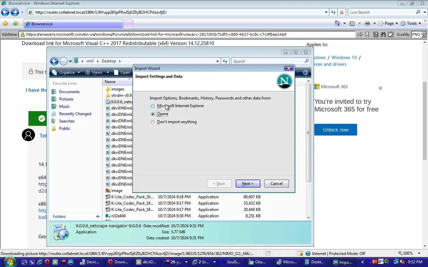Click Open in the Explorer toolbar
The height and width of the screenshot is (267, 428).
click(122, 72)
